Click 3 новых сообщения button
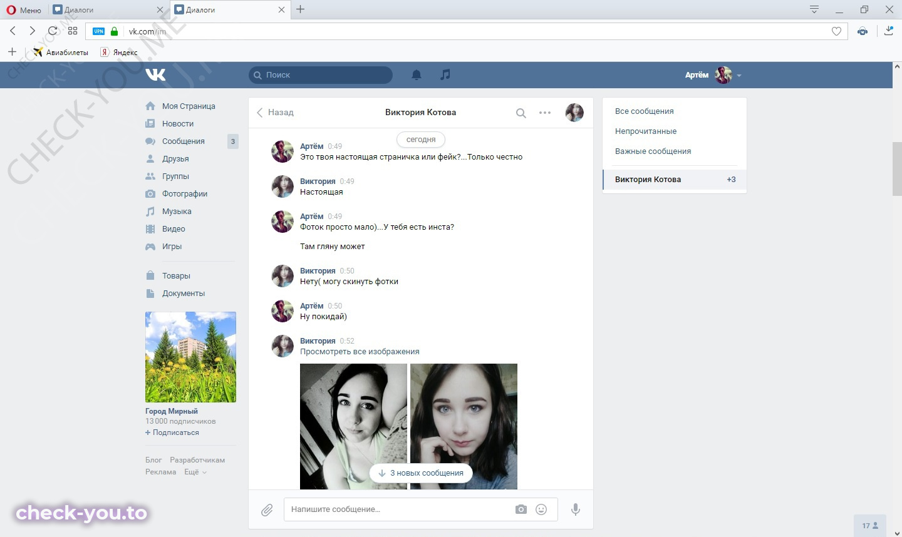The width and height of the screenshot is (902, 537). click(x=421, y=473)
